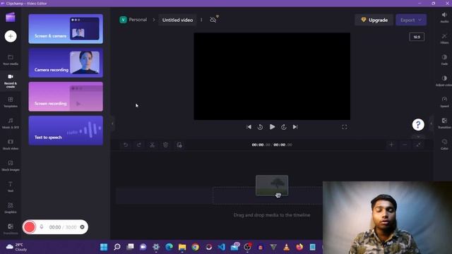Click the Undo icon in timeline toolbar
Screen dimensions: 452x254
point(126,145)
